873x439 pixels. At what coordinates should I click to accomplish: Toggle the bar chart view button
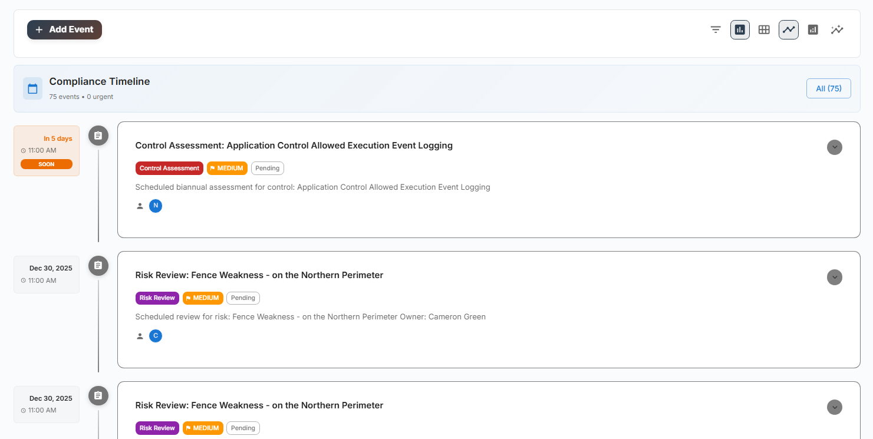tap(740, 29)
